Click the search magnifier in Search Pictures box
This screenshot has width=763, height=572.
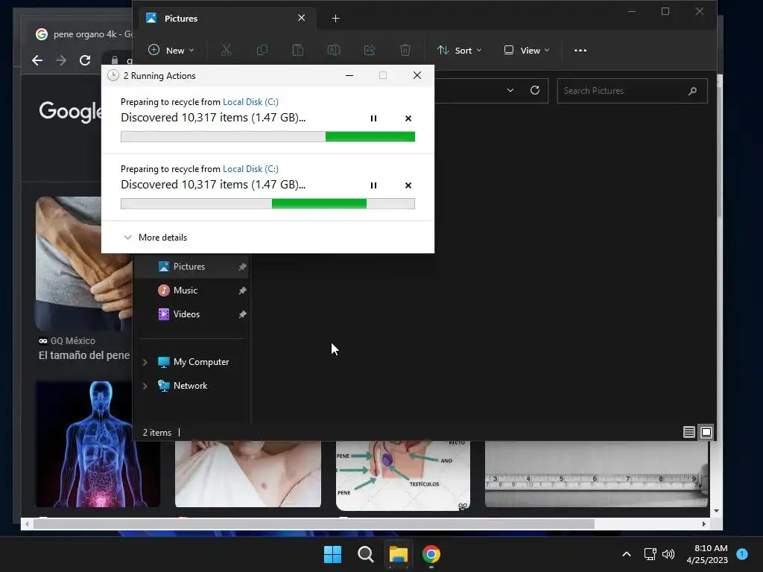pos(692,91)
